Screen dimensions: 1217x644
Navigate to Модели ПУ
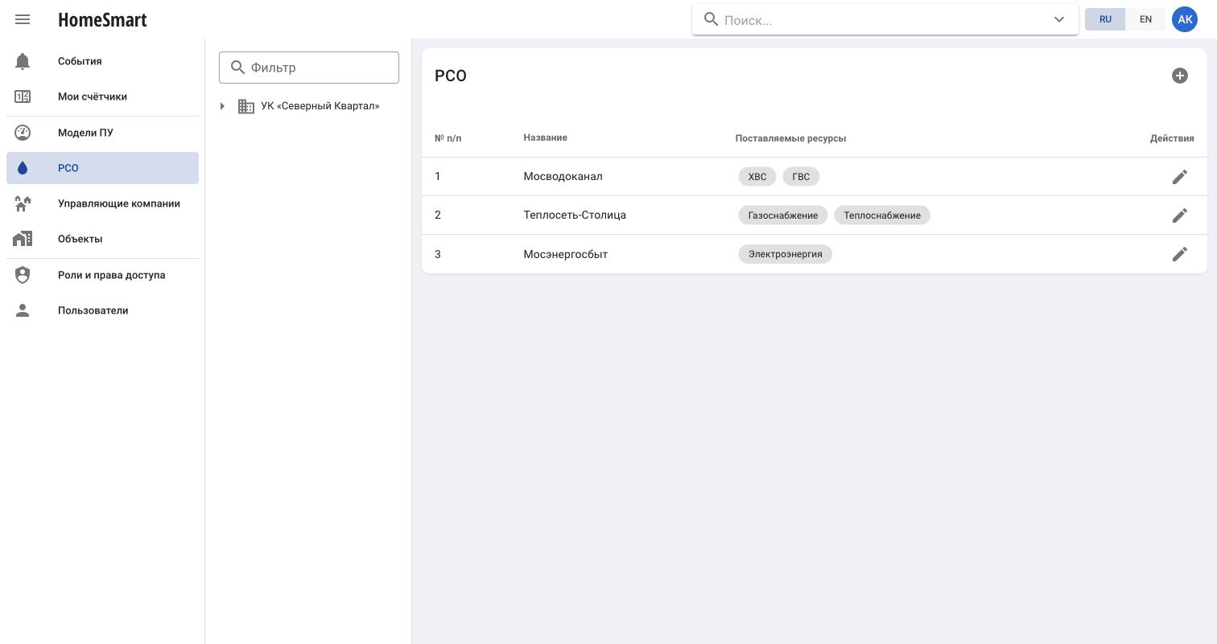(x=102, y=133)
